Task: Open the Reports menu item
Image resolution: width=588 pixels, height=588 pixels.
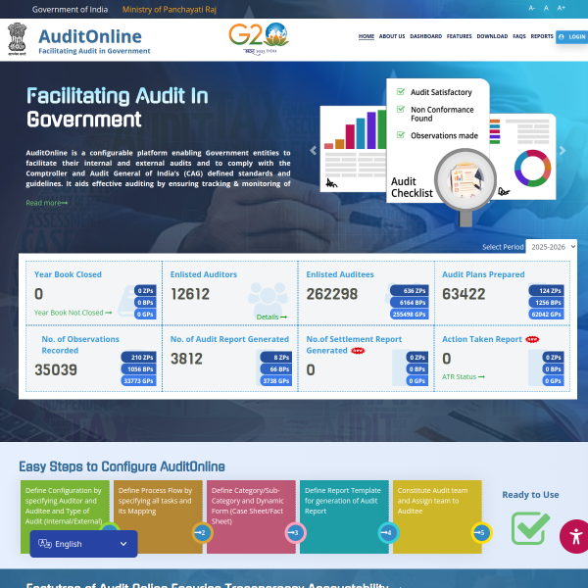Action: pos(542,36)
